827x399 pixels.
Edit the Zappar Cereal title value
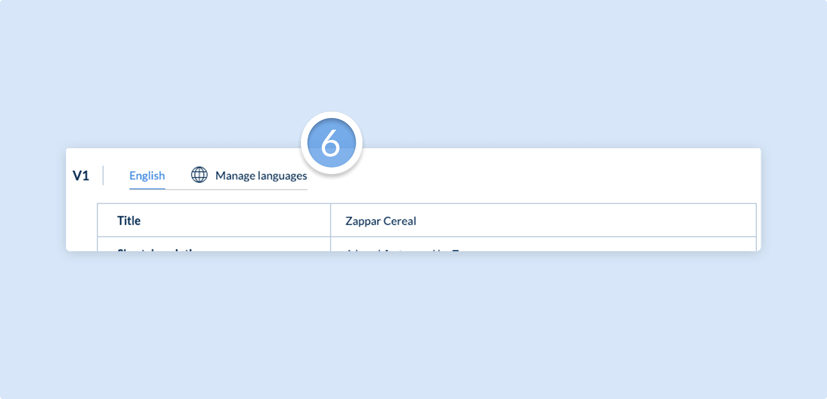(543, 220)
